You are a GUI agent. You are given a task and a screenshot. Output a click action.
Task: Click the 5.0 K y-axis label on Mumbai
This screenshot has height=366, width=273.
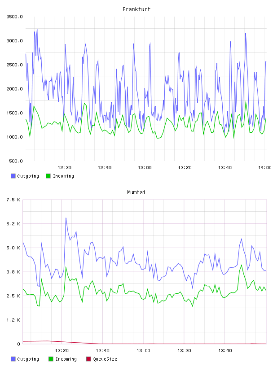coord(13,248)
